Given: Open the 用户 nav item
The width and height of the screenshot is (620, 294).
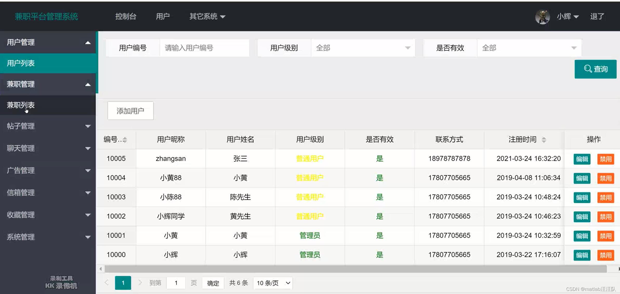Looking at the screenshot, I should pyautogui.click(x=163, y=16).
